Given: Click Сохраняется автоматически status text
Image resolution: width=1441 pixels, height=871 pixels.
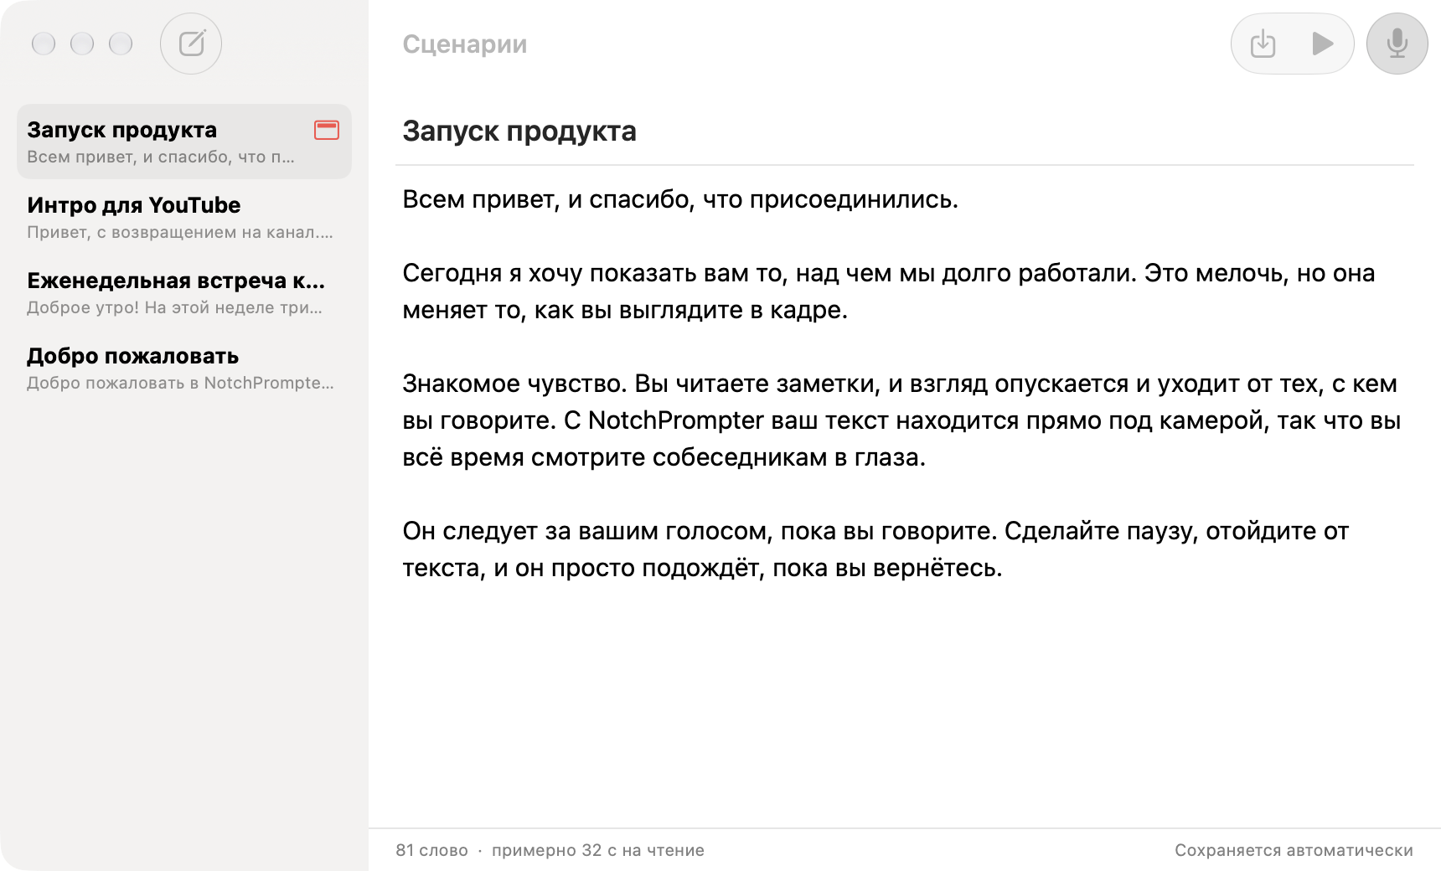Looking at the screenshot, I should (x=1294, y=850).
